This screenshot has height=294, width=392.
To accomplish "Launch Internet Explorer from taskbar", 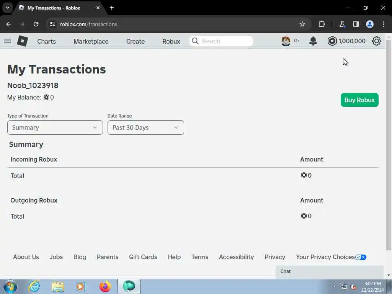I will point(34,286).
